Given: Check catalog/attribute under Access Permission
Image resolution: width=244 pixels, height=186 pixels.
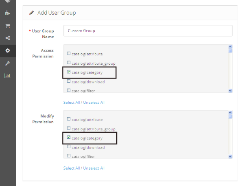Looking at the screenshot, I should coord(69,53).
